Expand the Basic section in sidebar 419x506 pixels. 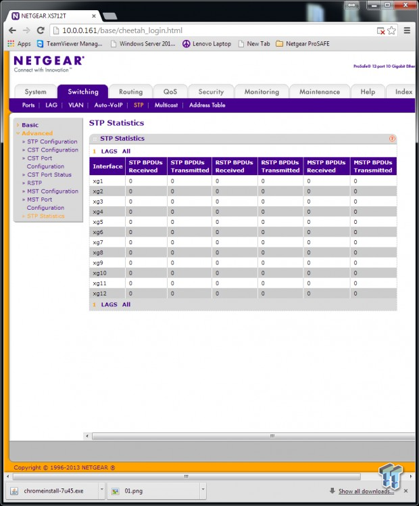pyautogui.click(x=30, y=125)
